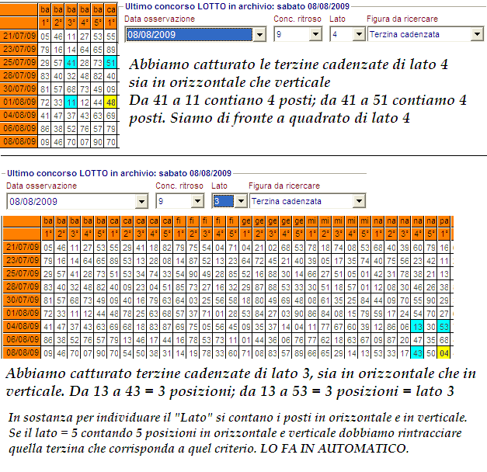Click the first 'na' column header in wide table
This screenshot has height=472, width=487.
point(377,221)
